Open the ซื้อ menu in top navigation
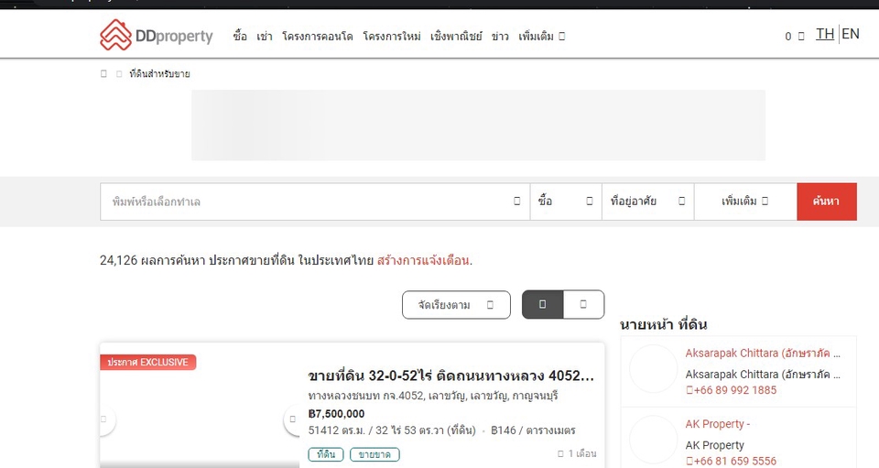Viewport: 879px width, 468px height. pos(240,37)
